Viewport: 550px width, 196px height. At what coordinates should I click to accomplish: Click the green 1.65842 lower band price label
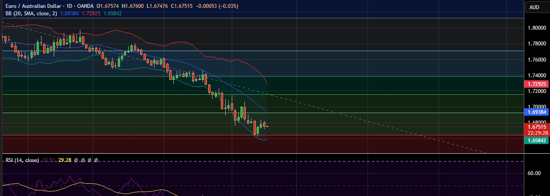(537, 140)
